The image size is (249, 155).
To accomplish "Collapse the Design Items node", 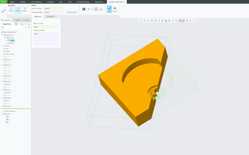I will 2,35.
